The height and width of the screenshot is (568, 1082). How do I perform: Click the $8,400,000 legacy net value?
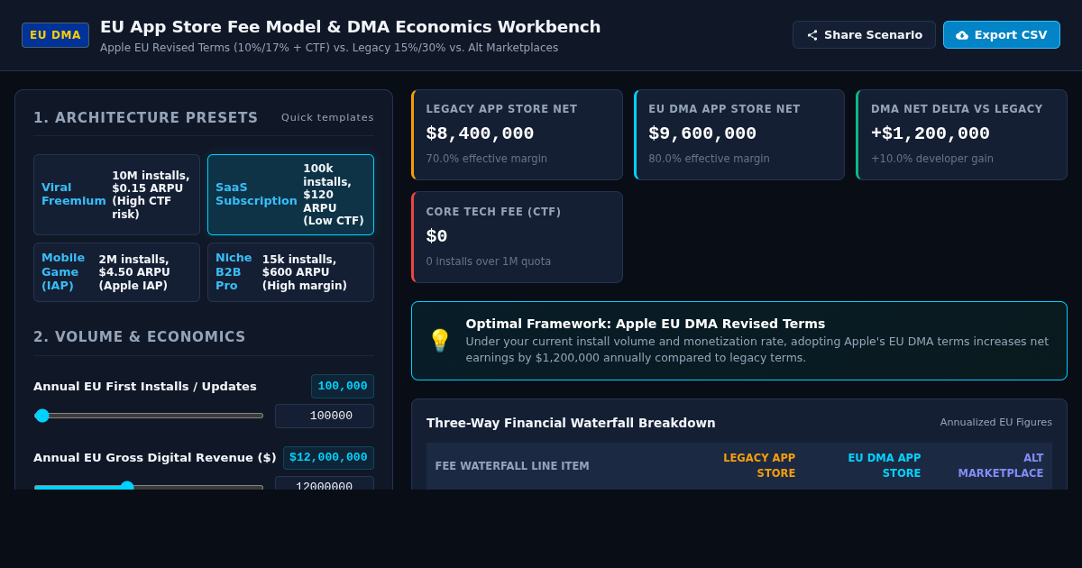480,133
